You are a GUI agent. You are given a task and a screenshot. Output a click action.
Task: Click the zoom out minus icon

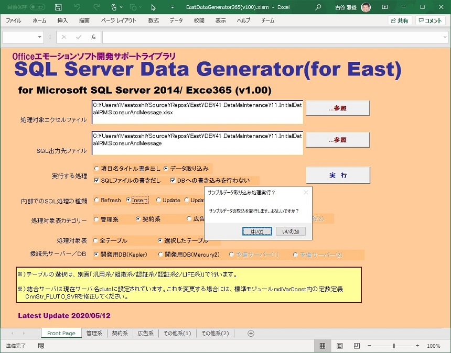click(x=369, y=346)
